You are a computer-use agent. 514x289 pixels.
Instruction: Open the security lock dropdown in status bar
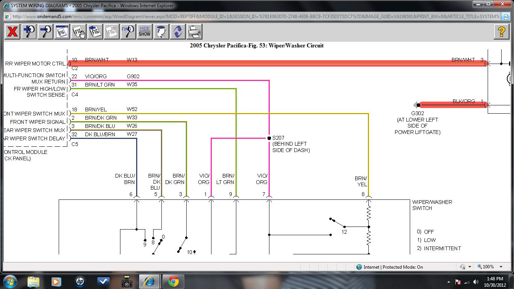tap(470, 267)
